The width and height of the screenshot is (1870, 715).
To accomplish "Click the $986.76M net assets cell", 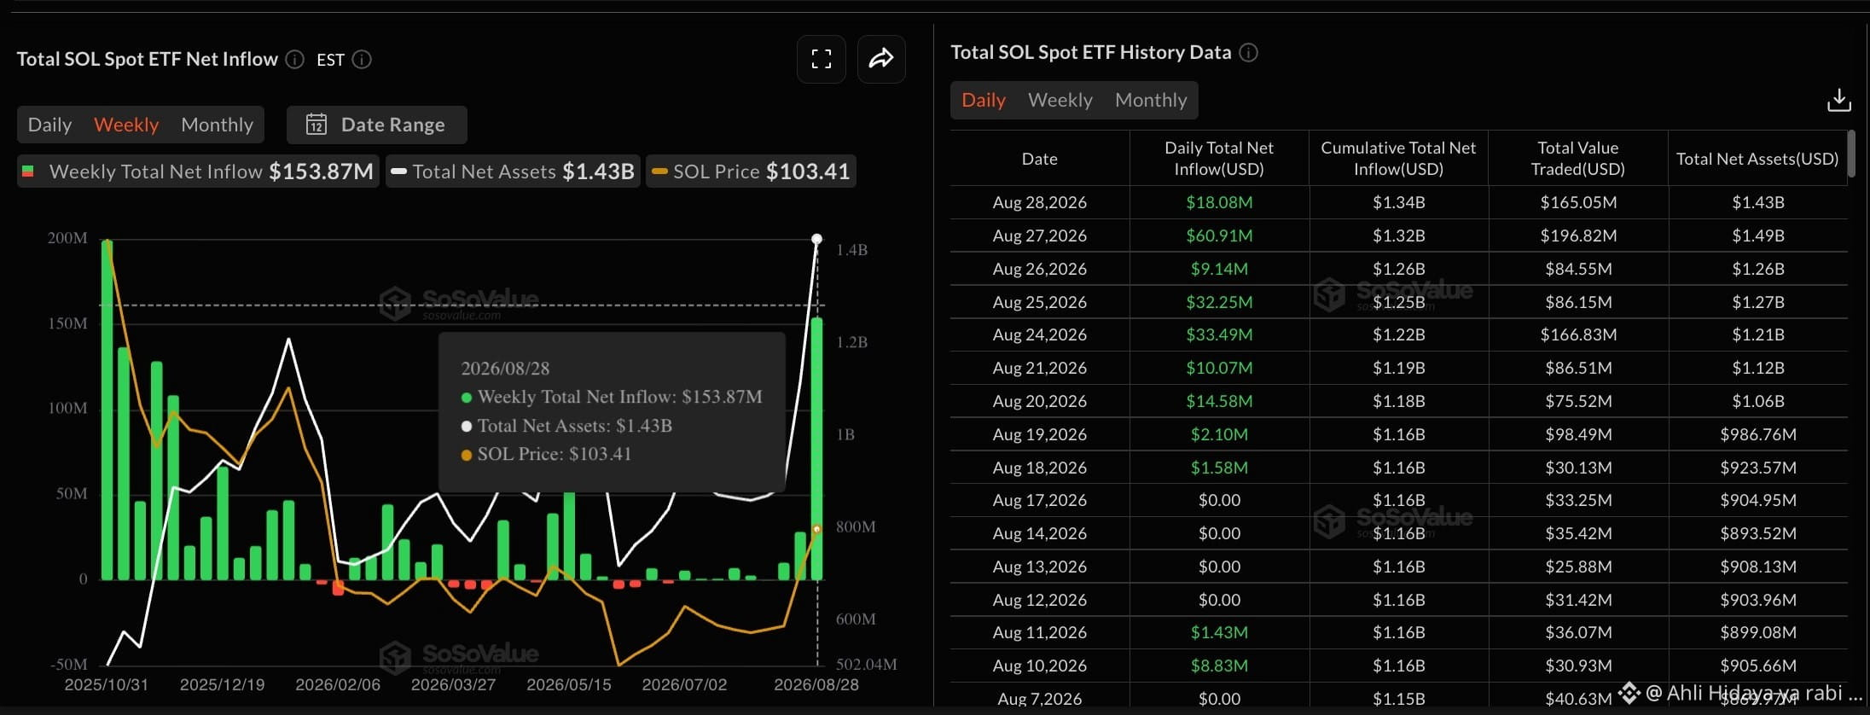I will coord(1758,434).
